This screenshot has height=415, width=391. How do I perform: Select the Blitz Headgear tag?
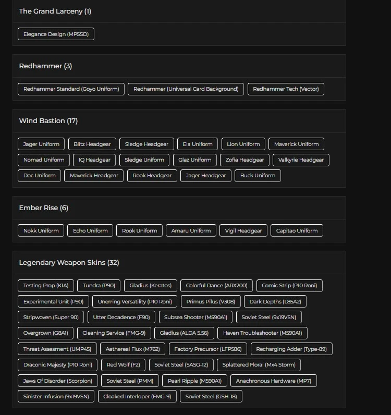(x=92, y=144)
